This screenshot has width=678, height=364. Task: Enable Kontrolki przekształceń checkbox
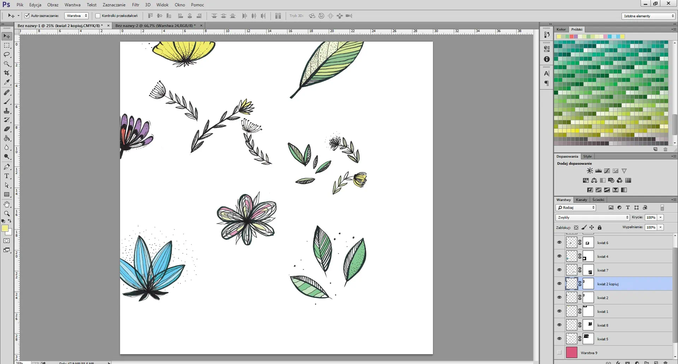point(98,16)
